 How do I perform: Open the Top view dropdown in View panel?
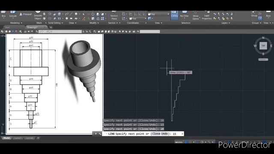[x=159, y=14]
